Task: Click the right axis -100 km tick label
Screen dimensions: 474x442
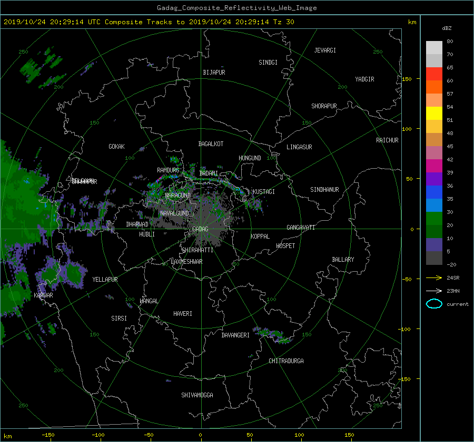Action: click(405, 329)
